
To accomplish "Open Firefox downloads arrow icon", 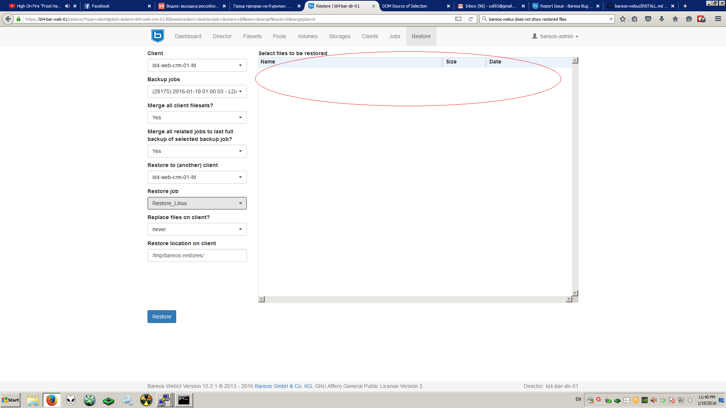I will pyautogui.click(x=662, y=19).
